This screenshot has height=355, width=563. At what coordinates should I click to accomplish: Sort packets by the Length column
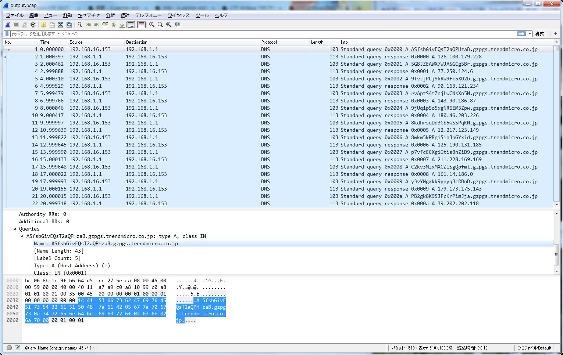click(x=324, y=42)
